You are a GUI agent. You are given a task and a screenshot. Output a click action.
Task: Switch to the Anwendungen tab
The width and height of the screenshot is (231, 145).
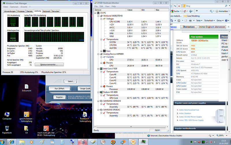pyautogui.click(x=10, y=11)
